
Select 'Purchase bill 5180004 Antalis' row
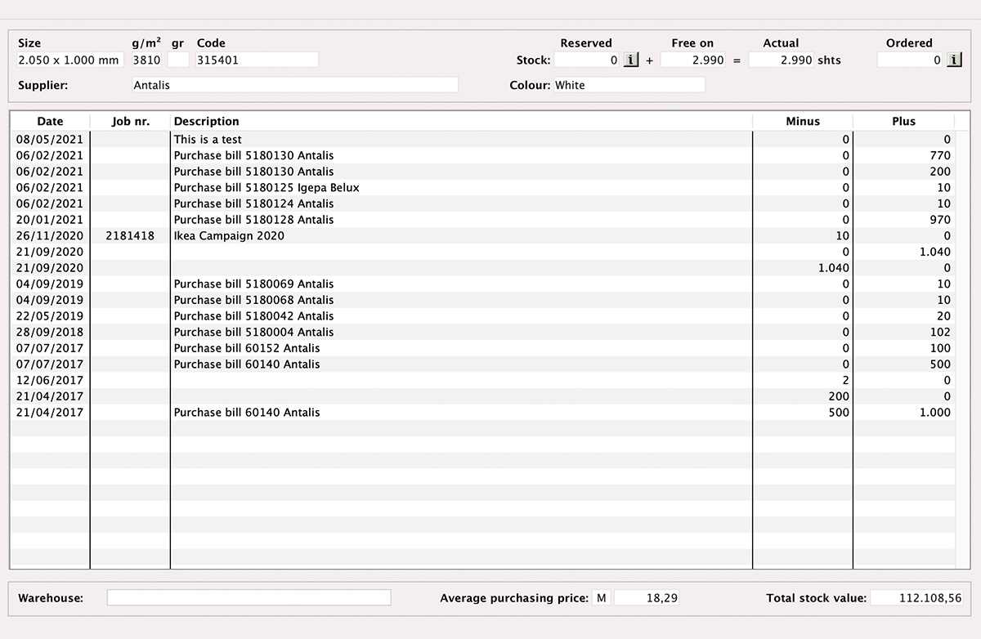(482, 332)
